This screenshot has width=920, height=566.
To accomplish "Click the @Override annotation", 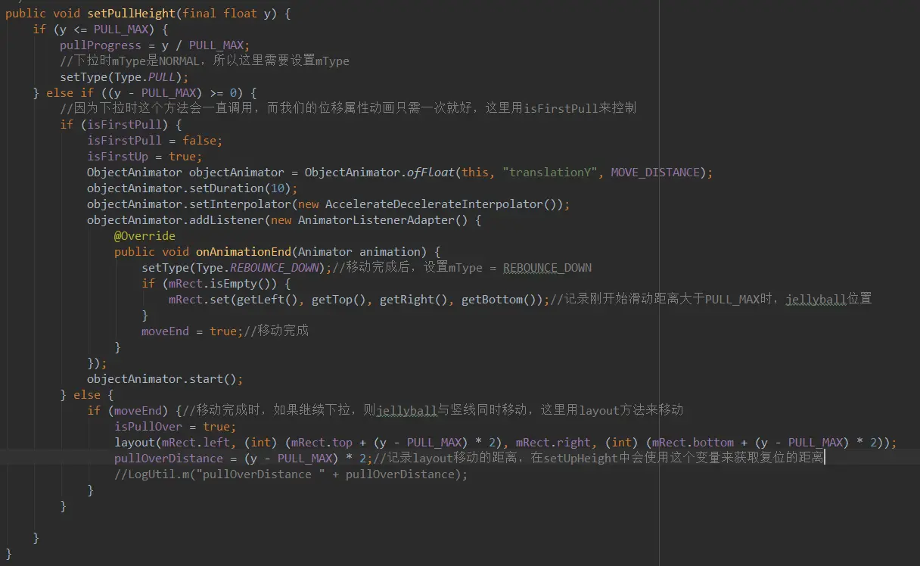I will pyautogui.click(x=145, y=235).
